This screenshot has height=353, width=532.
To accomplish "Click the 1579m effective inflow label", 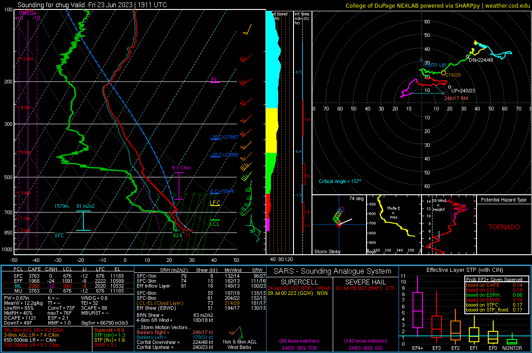I will [x=61, y=206].
